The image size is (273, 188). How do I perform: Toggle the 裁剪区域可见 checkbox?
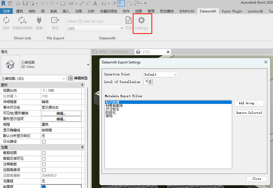(44, 159)
